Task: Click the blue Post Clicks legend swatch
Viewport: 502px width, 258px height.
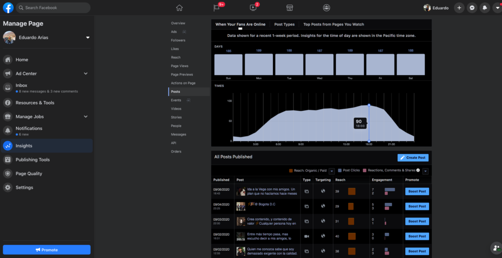Action: (x=340, y=171)
